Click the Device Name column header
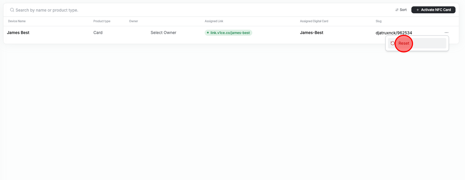 click(x=17, y=21)
